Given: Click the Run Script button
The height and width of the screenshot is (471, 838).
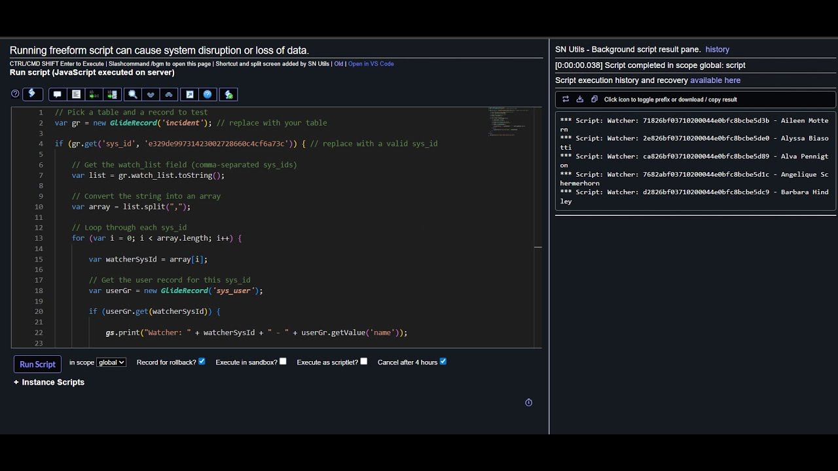Looking at the screenshot, I should (x=37, y=364).
